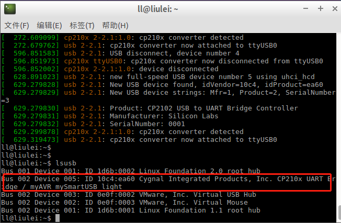
Task: Click the VMware Virtual Mouse entry
Action: (x=124, y=203)
